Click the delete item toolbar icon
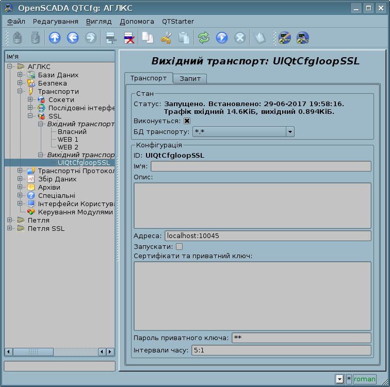 [x=128, y=38]
